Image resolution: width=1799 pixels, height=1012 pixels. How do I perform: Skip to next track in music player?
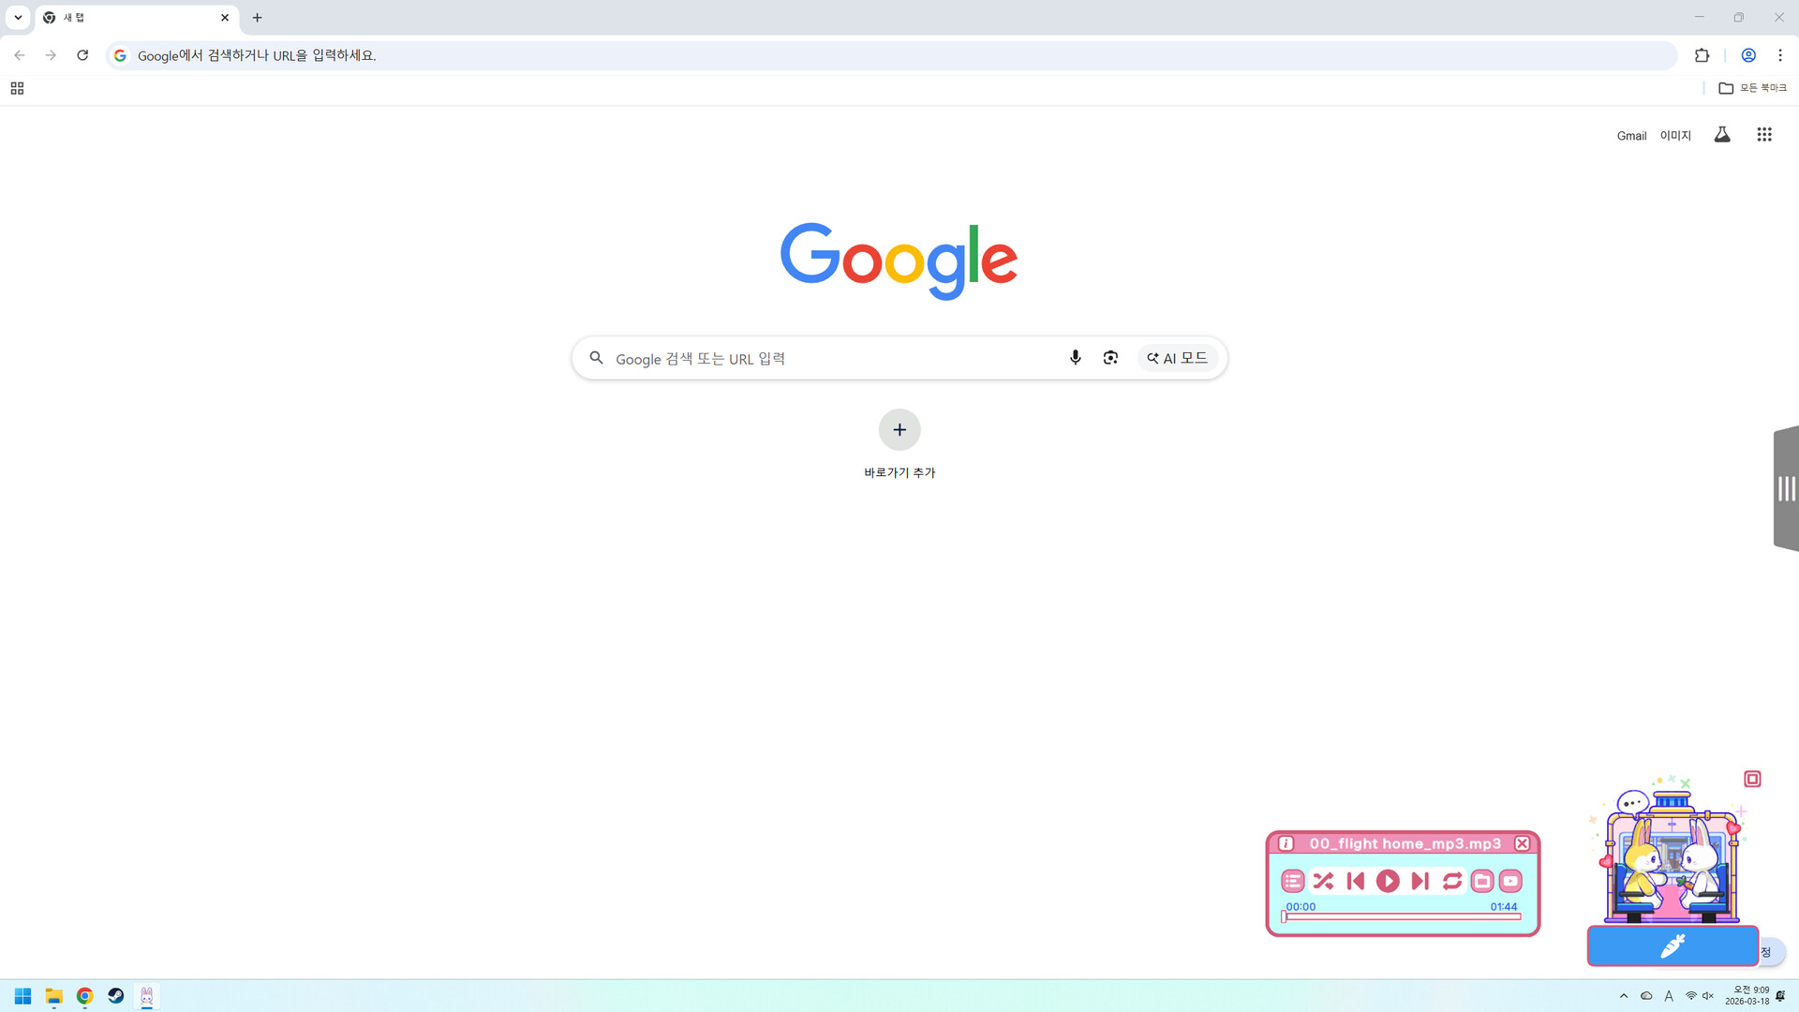point(1420,881)
